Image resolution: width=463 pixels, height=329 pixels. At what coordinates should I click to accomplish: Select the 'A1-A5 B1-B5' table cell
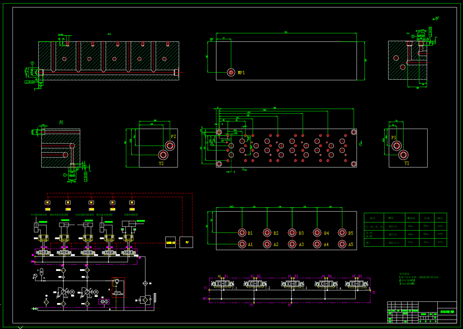pos(374,234)
